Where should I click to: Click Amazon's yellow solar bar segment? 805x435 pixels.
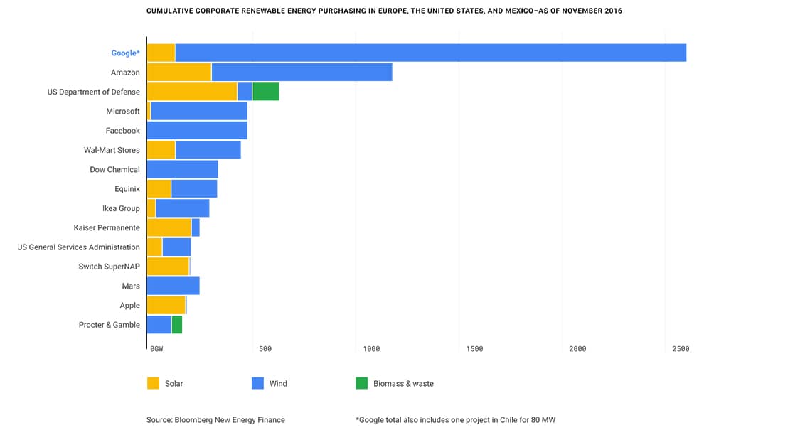coord(179,72)
